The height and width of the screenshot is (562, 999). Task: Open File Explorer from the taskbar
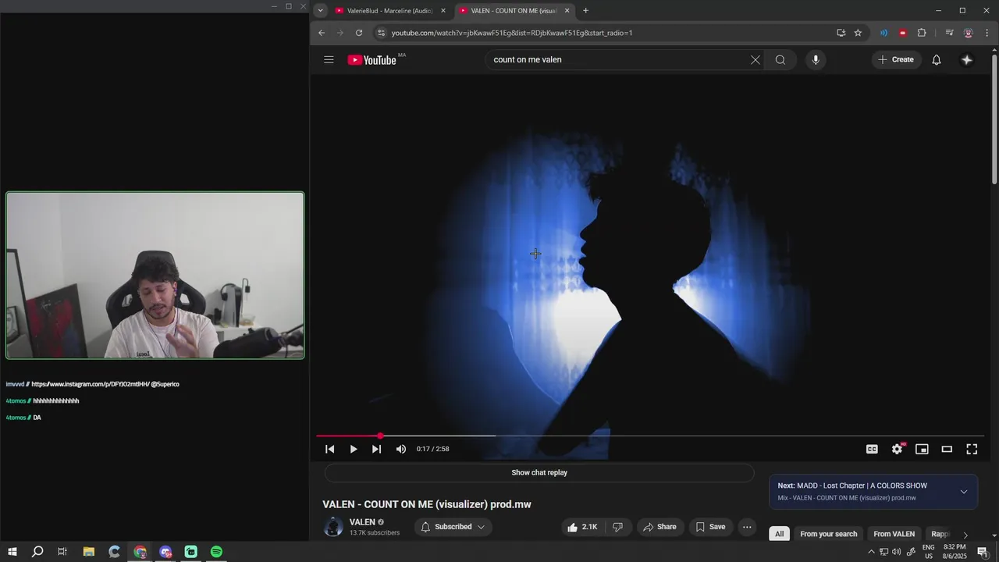point(88,552)
